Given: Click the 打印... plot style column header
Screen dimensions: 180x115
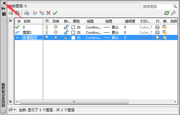Looking at the screenshot, I should click(x=146, y=21).
